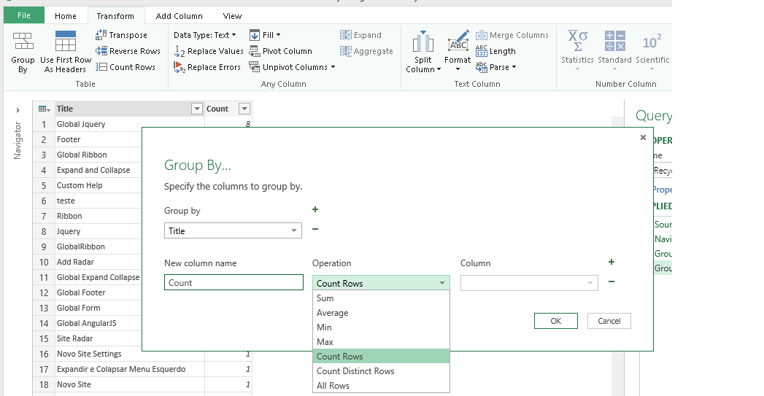Open the View ribbon tab
Image resolution: width=764 pixels, height=396 pixels.
pos(232,15)
